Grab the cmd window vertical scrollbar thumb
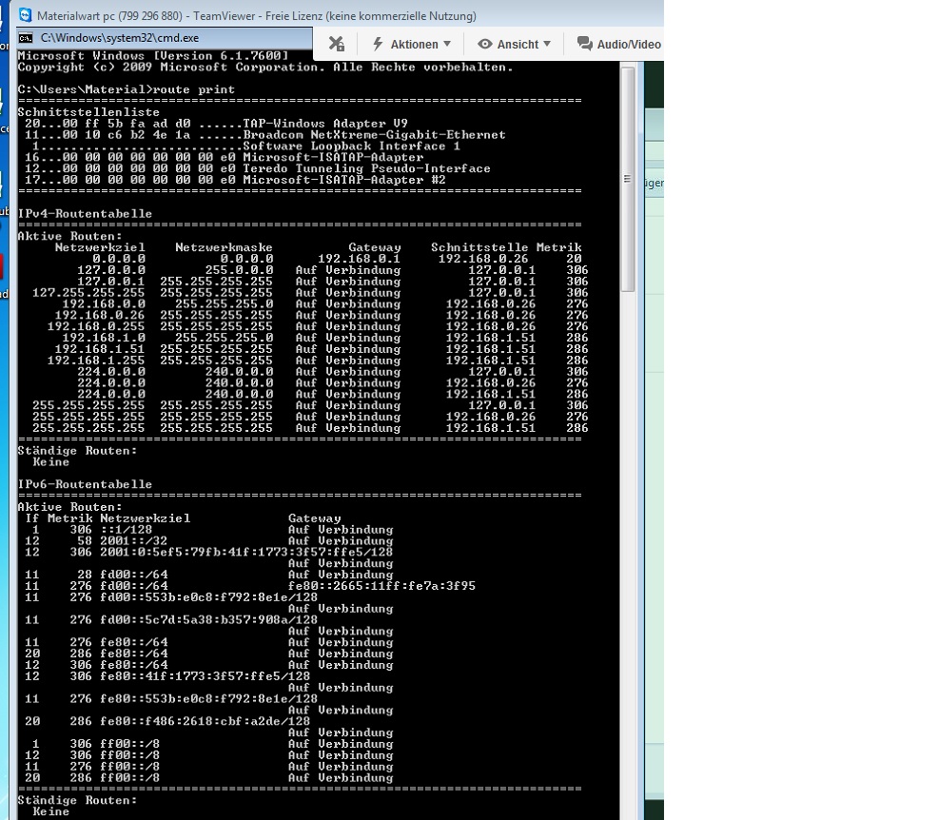This screenshot has width=938, height=820. 627,179
